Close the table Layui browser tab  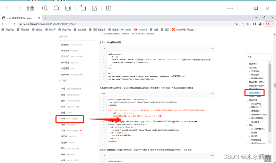tap(39, 18)
